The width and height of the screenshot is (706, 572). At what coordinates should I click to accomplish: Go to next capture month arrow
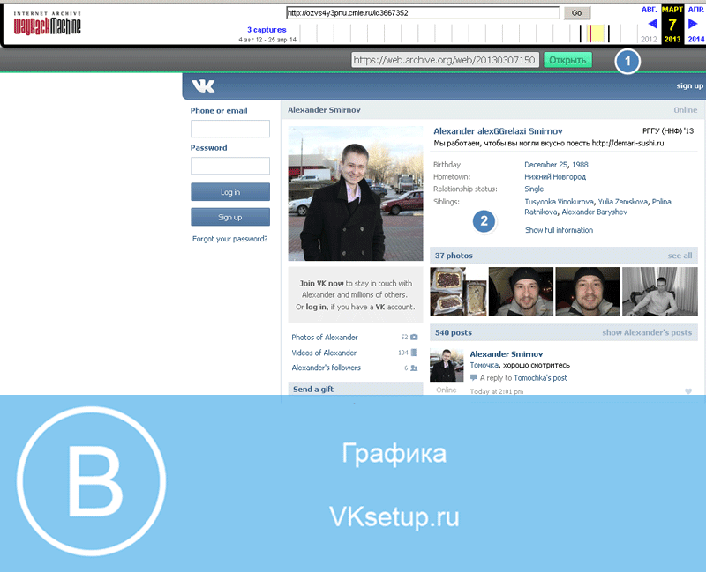tap(694, 24)
